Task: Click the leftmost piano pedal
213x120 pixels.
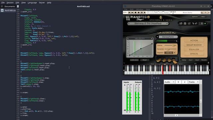Action: click(159, 60)
